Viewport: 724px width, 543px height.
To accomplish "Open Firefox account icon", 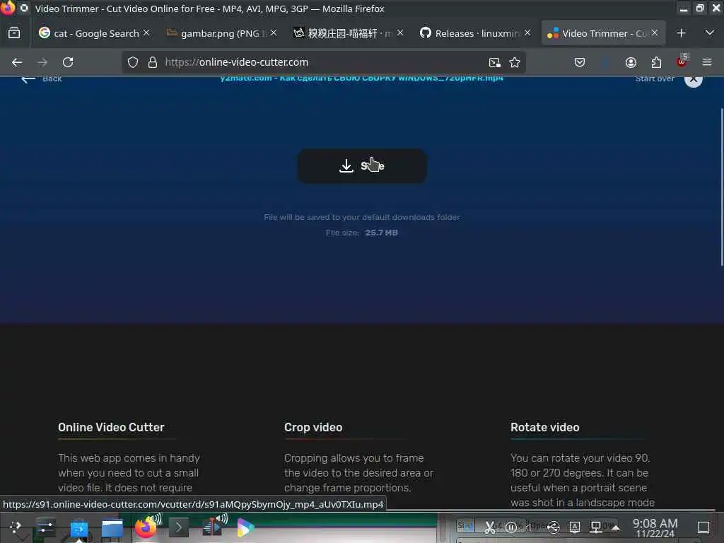I will pyautogui.click(x=631, y=62).
